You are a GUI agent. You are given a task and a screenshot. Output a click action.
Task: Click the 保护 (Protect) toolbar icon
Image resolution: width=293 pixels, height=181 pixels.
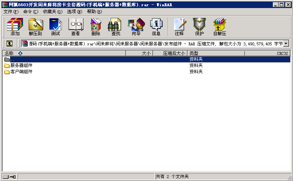pyautogui.click(x=199, y=27)
